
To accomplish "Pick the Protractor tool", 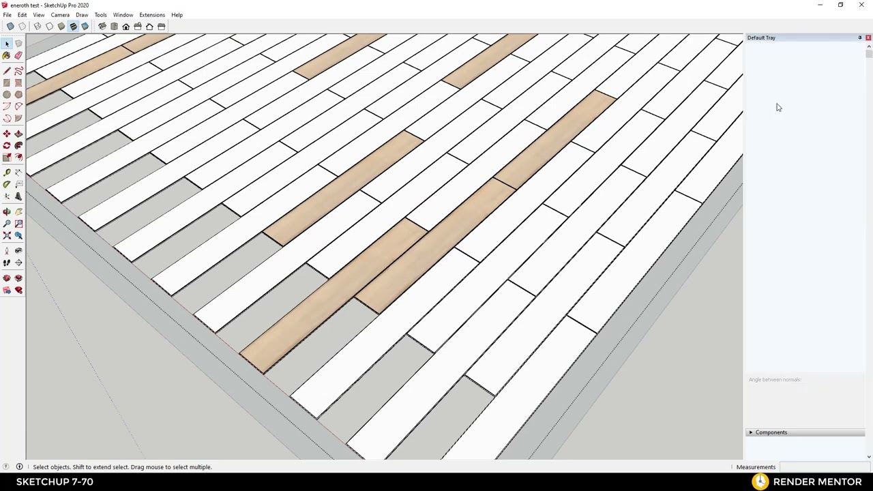I will point(7,184).
